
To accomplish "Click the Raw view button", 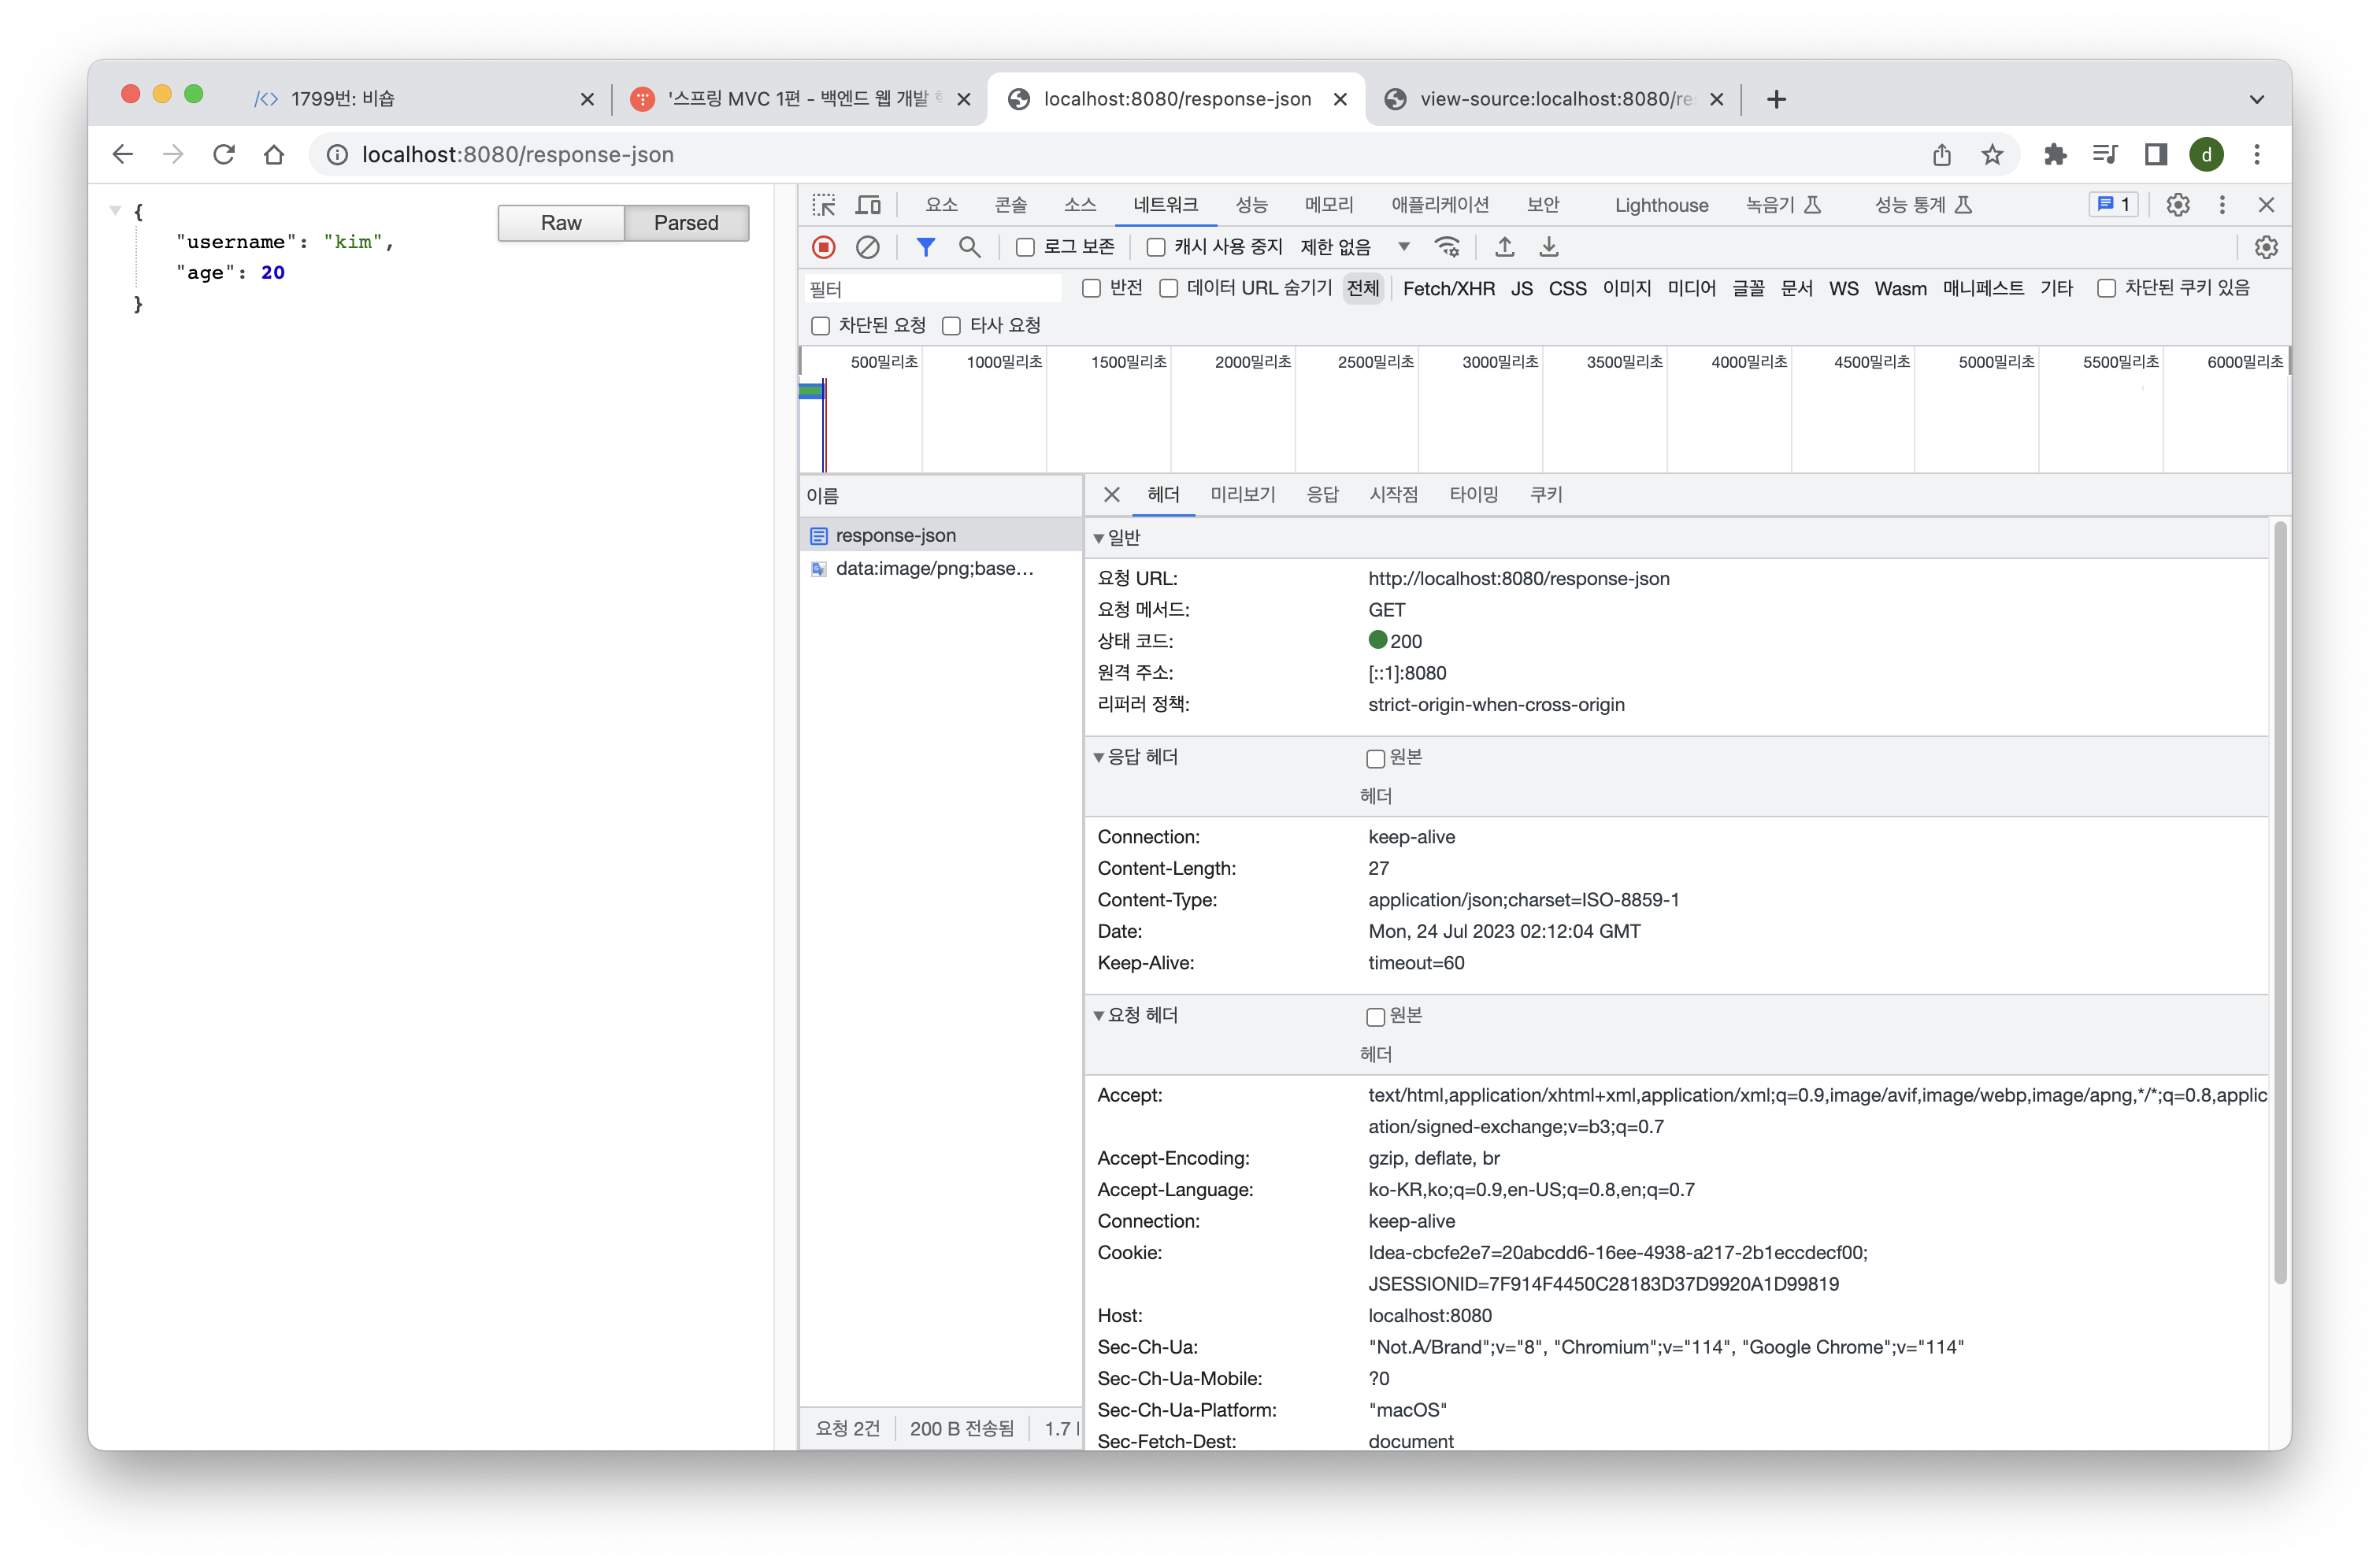I will pos(561,223).
